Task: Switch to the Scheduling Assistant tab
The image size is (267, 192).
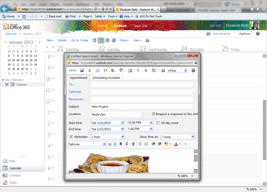Action: pos(106,78)
